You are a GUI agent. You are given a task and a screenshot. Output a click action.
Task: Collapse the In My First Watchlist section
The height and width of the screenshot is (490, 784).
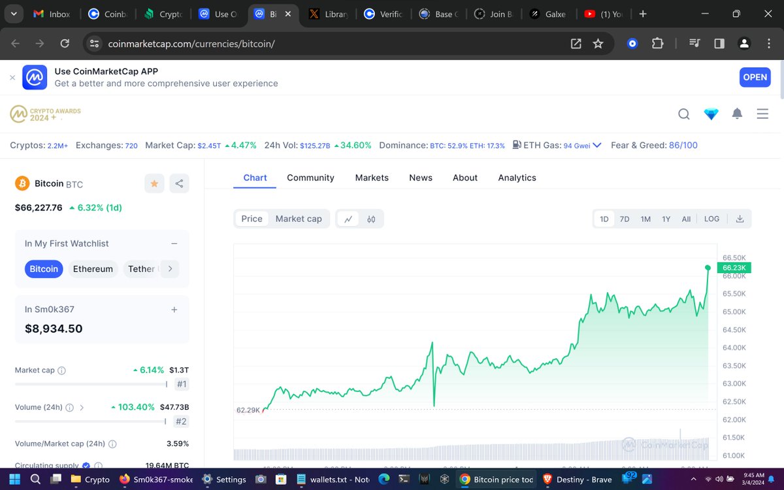pos(174,244)
